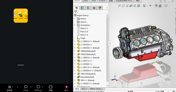This screenshot has height=92, width=176.
Task: Click the View Orientation cube icon
Action: [x=139, y=6]
